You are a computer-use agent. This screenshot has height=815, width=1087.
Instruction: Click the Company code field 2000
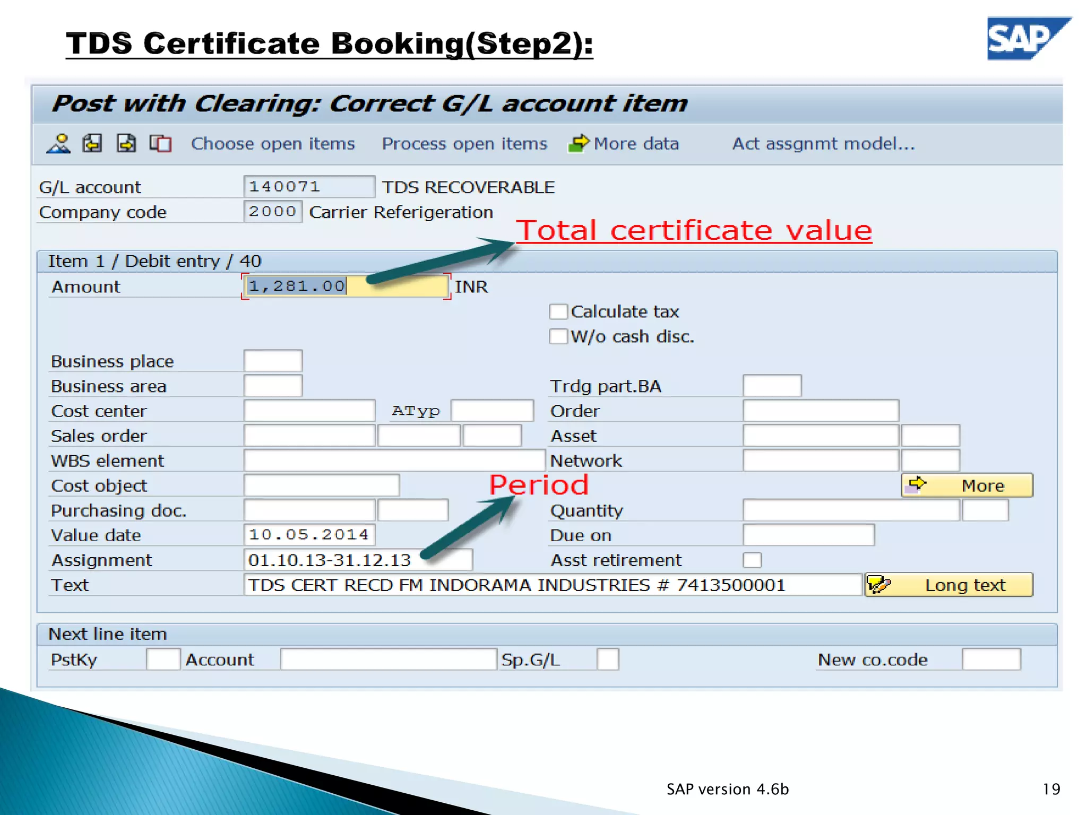click(x=273, y=212)
